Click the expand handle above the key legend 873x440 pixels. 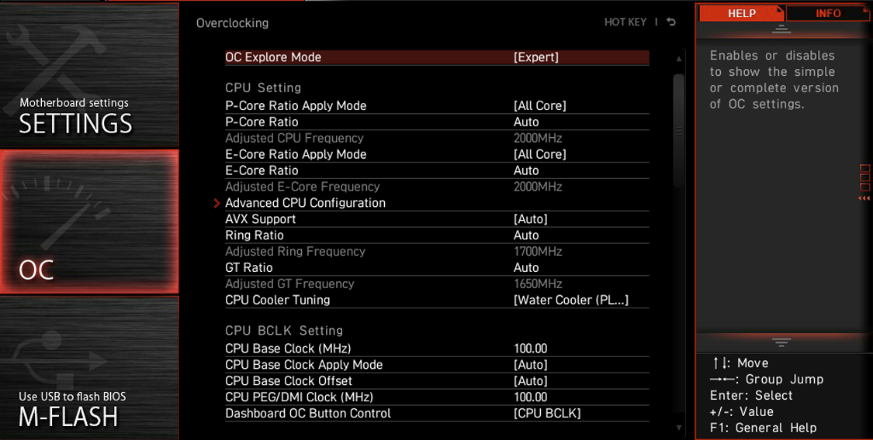(x=781, y=342)
